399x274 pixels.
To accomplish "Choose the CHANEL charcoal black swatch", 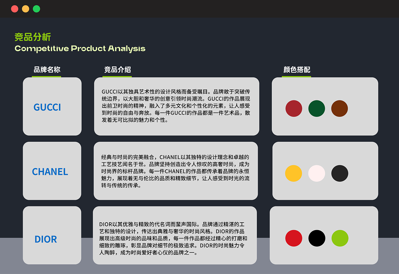I will (x=339, y=173).
